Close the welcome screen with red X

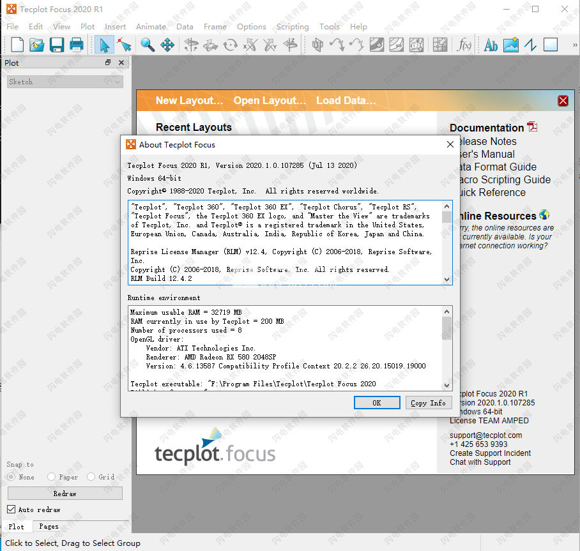click(563, 101)
